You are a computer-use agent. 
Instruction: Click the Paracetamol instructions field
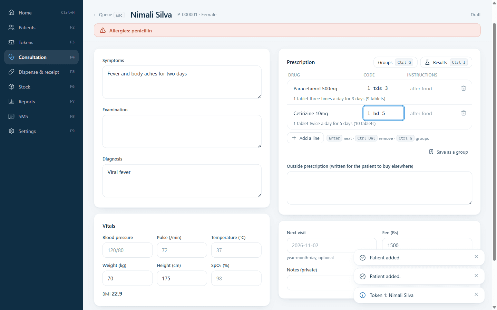(x=431, y=89)
